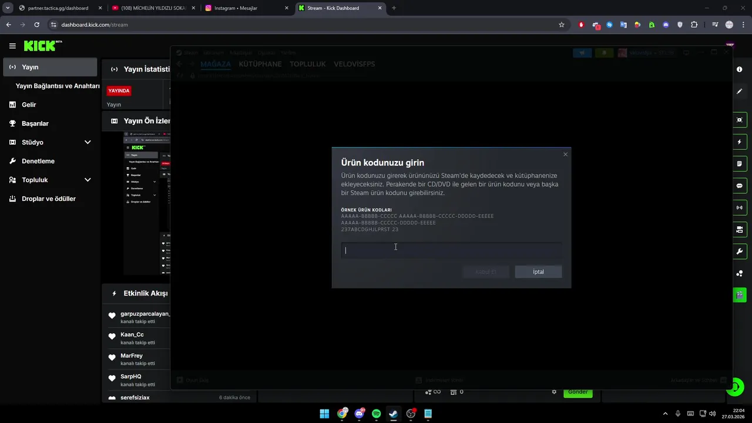
Task: Open the camera widget icon in right sidebar
Action: (x=740, y=229)
